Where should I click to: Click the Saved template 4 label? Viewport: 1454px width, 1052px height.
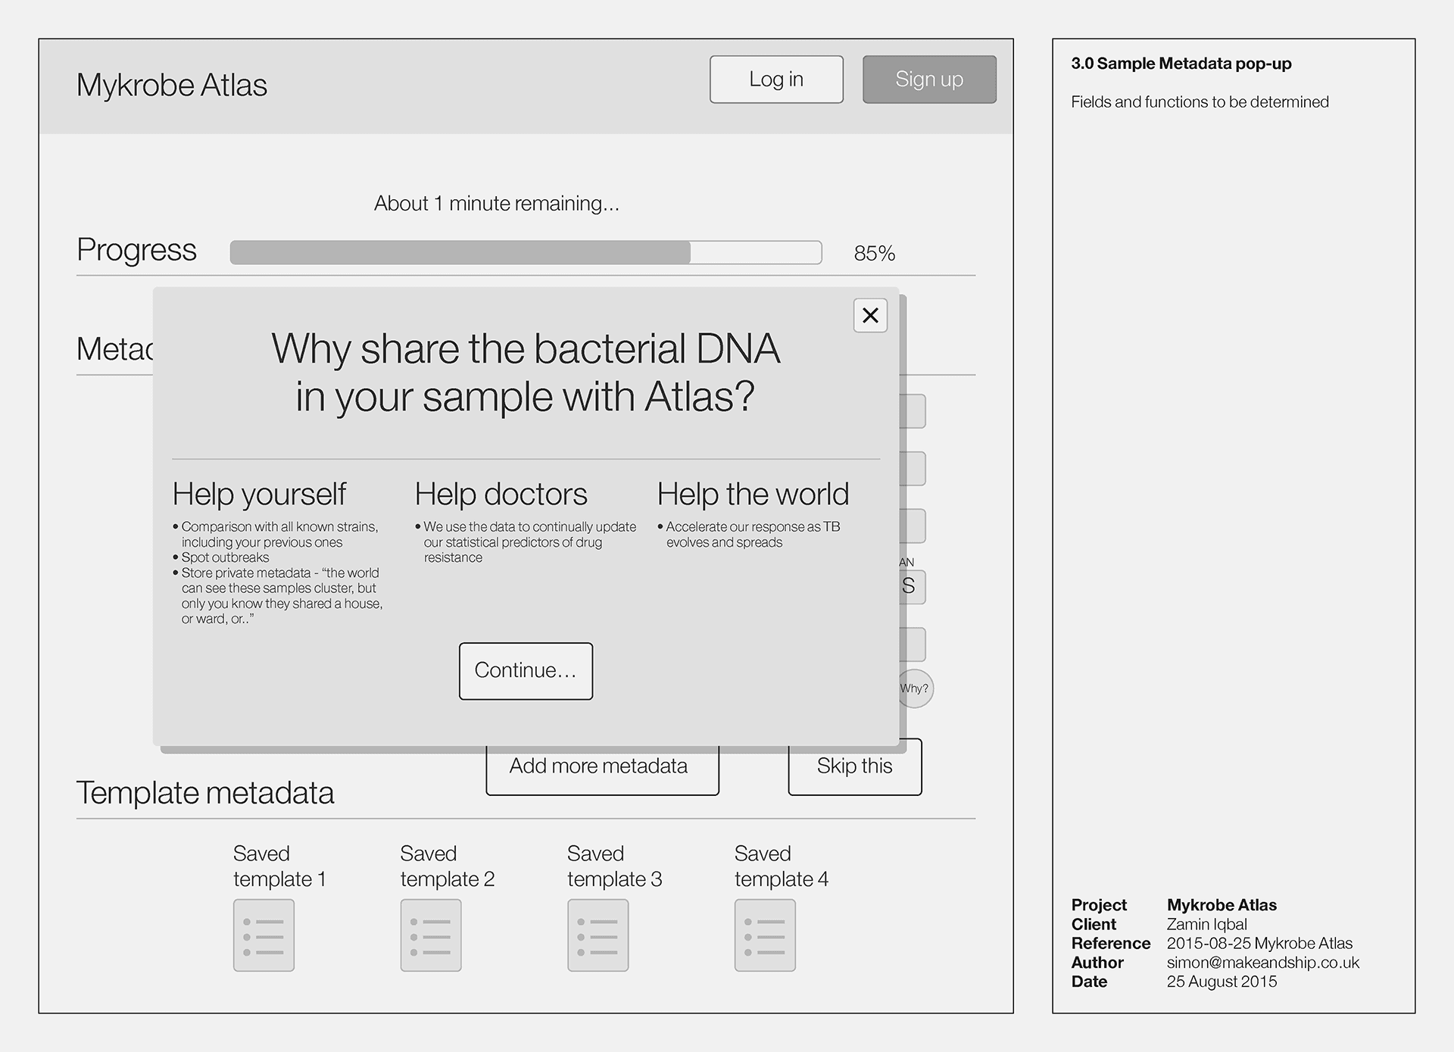(x=782, y=866)
